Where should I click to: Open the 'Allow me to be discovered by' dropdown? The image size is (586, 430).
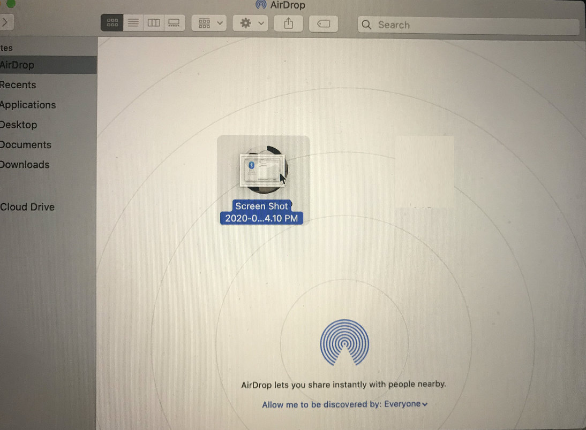coord(344,404)
